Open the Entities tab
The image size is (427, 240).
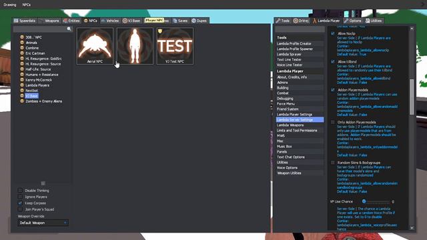coord(71,21)
